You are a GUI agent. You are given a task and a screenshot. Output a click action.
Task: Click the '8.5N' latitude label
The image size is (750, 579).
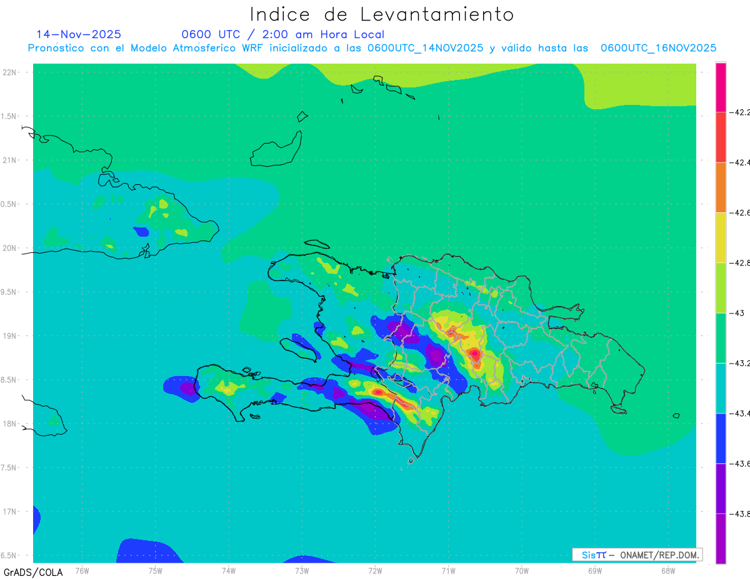tap(9, 380)
